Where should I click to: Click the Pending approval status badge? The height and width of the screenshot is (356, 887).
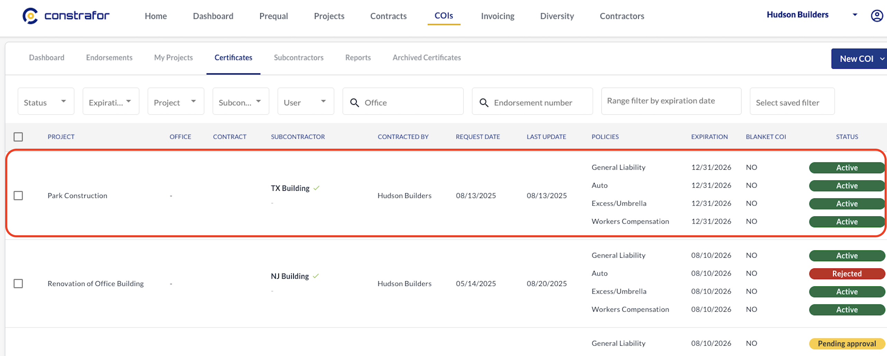[x=847, y=344]
